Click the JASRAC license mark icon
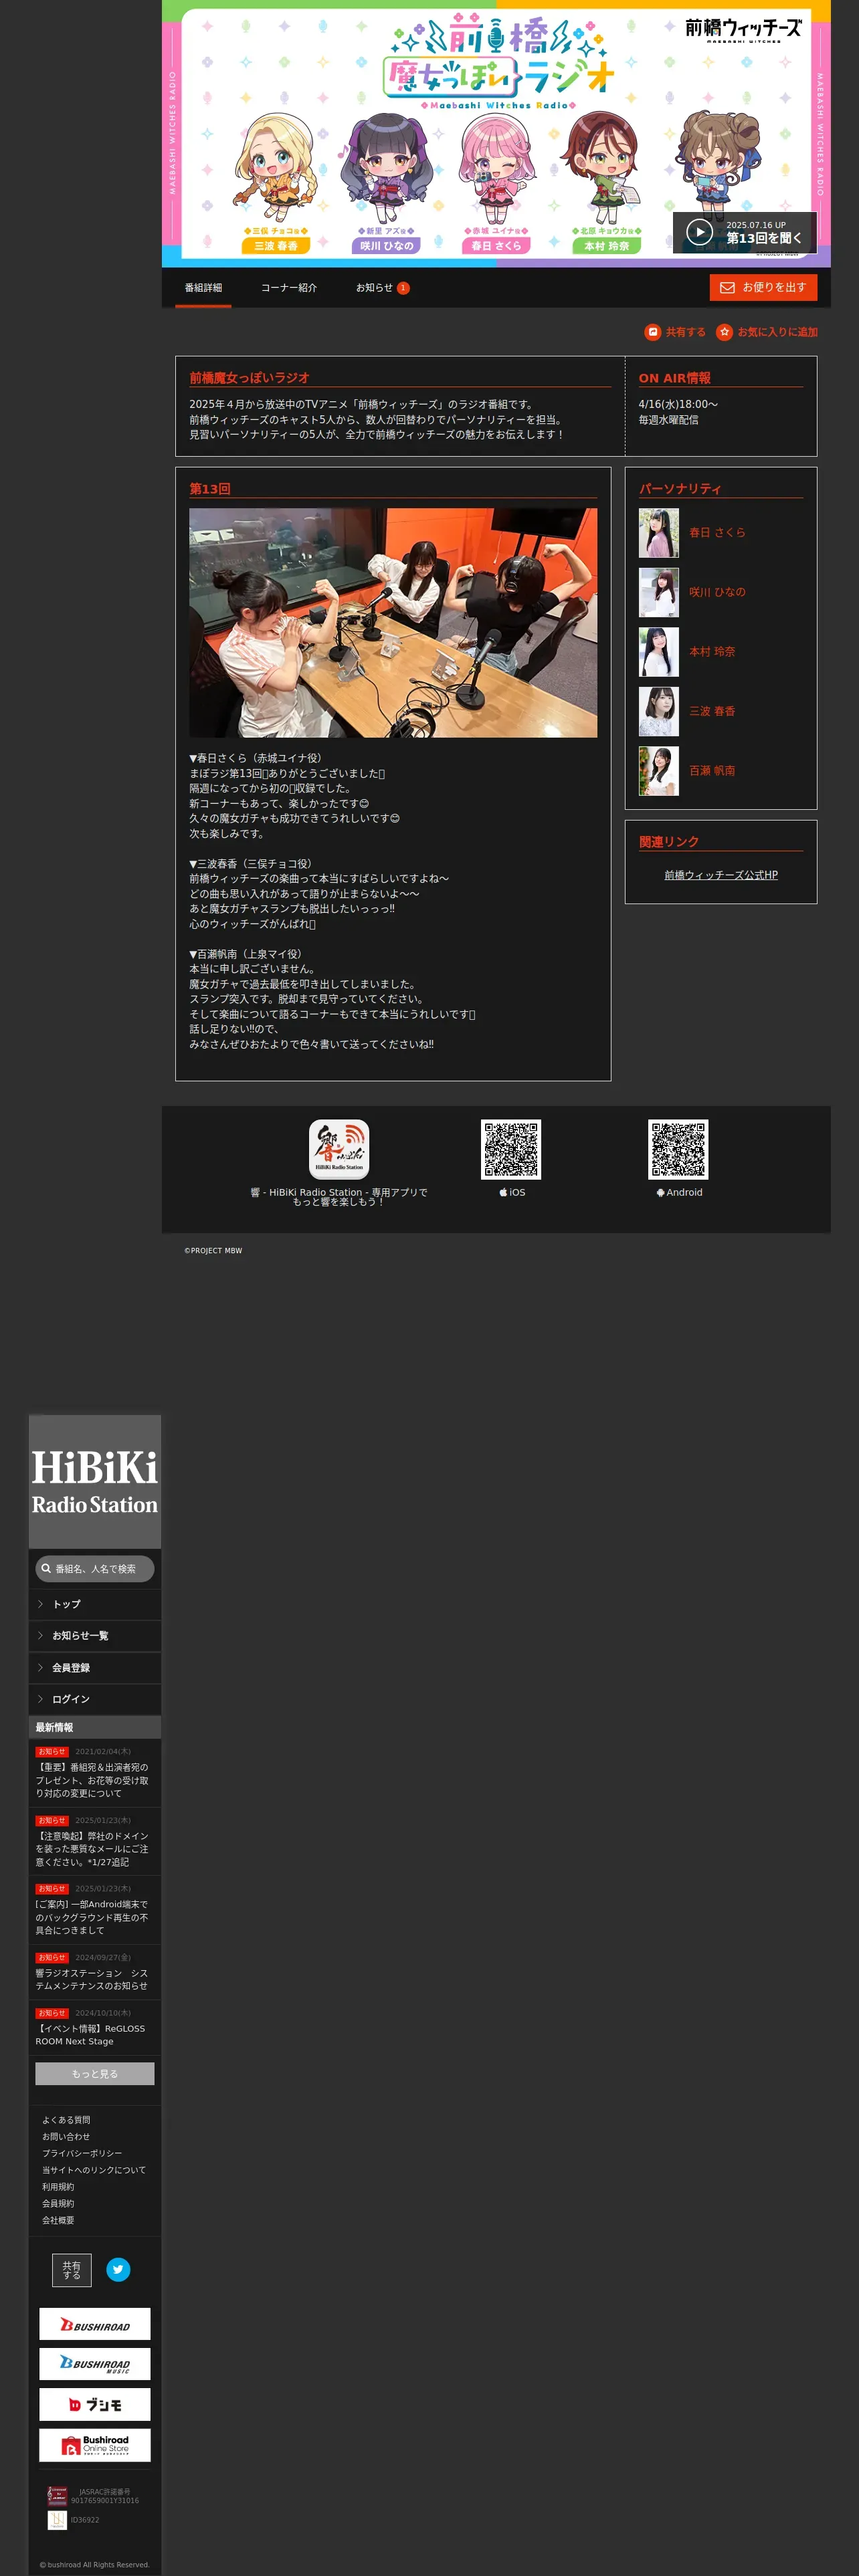 [58, 2496]
